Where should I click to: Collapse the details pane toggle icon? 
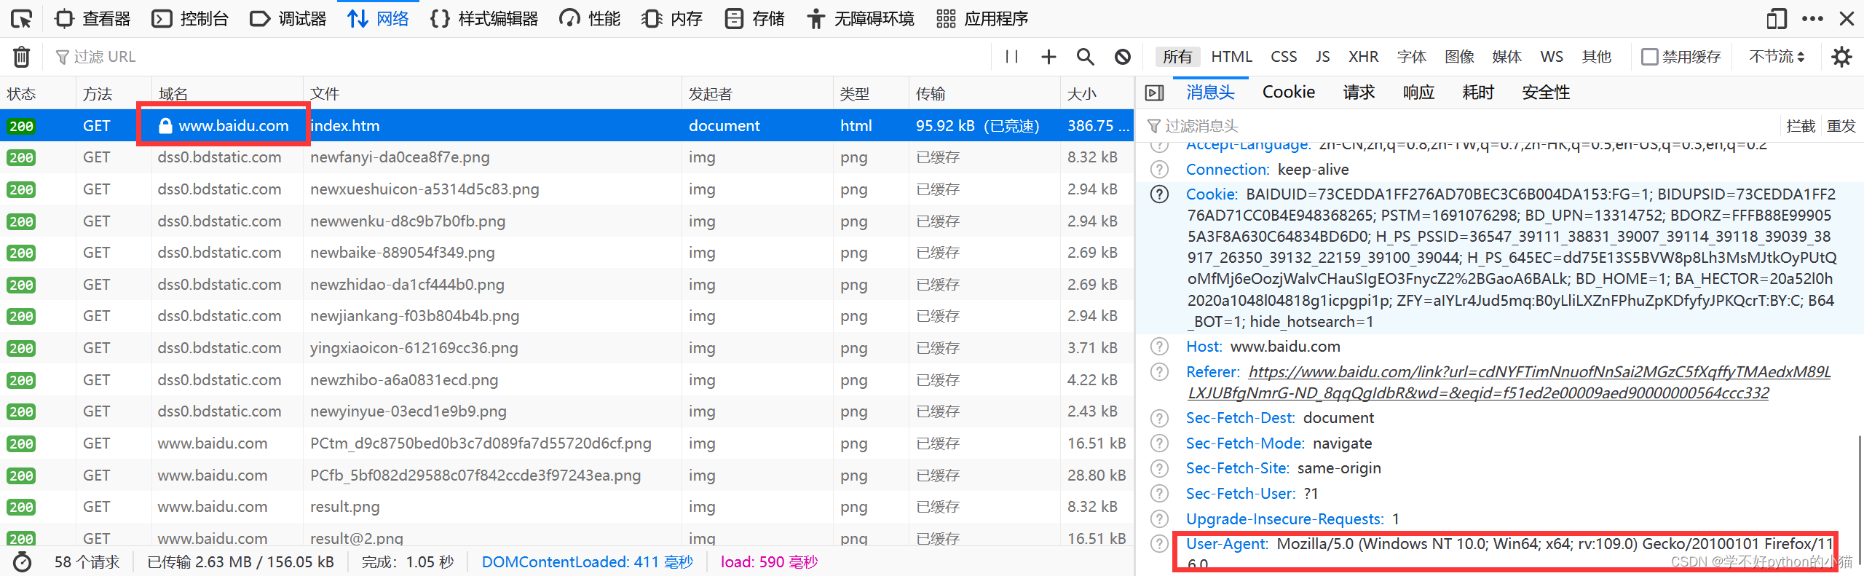coord(1154,93)
